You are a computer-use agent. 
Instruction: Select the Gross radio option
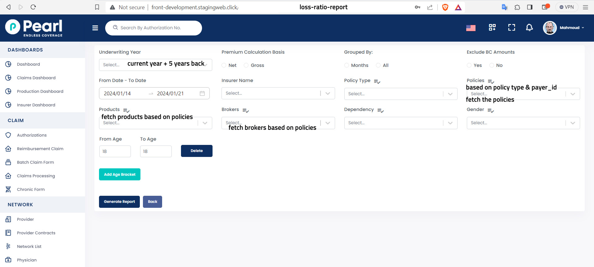pyautogui.click(x=246, y=65)
